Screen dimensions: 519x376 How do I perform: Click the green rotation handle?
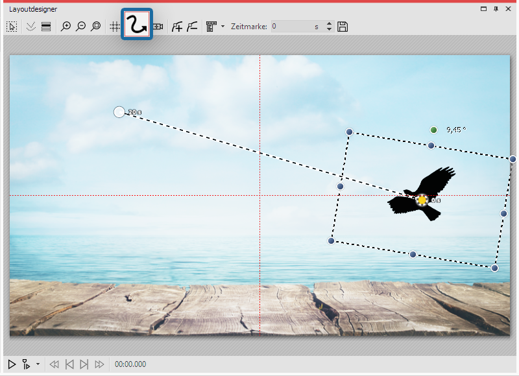(434, 130)
